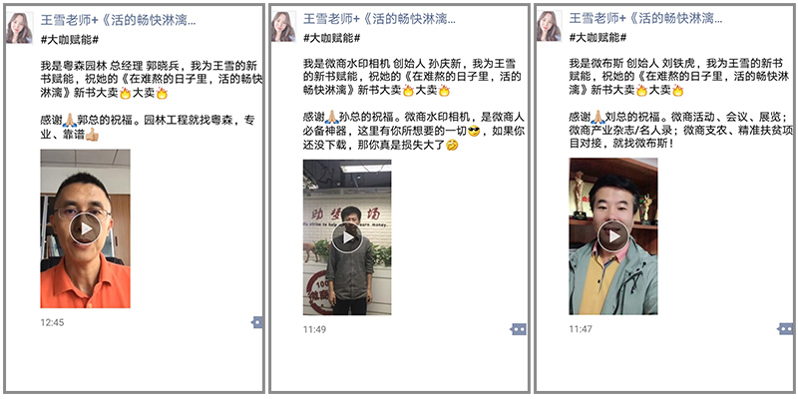Click the 11:49 timestamp
798x399 pixels.
tap(314, 330)
